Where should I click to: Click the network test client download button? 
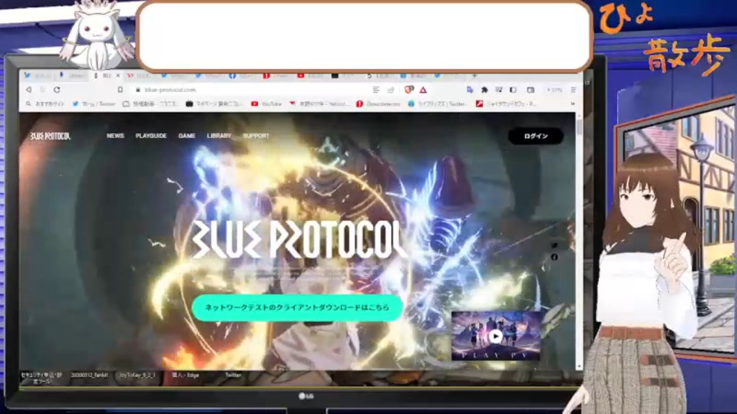click(297, 307)
